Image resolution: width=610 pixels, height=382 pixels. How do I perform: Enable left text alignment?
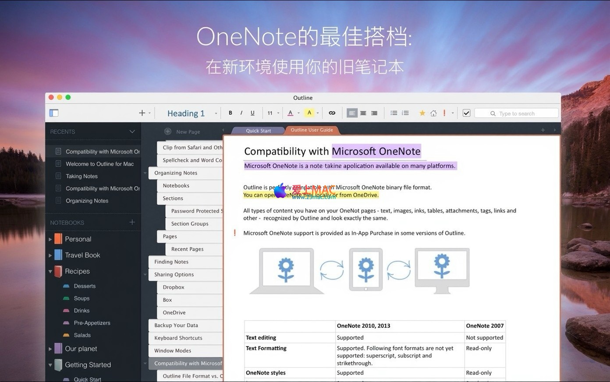click(352, 113)
